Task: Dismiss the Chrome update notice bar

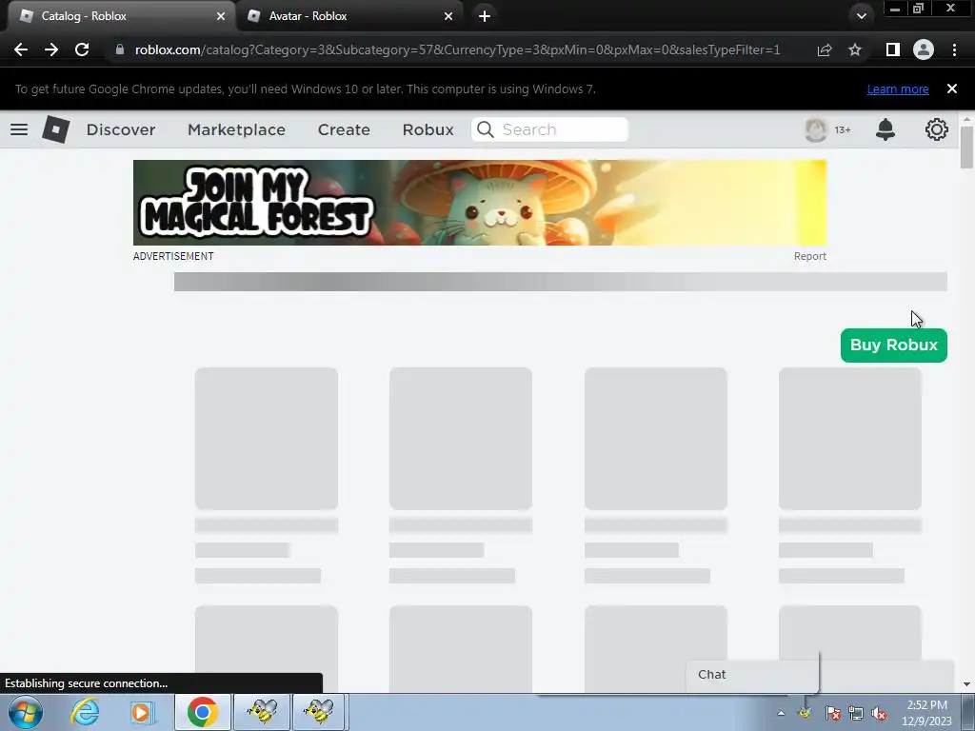Action: [951, 89]
